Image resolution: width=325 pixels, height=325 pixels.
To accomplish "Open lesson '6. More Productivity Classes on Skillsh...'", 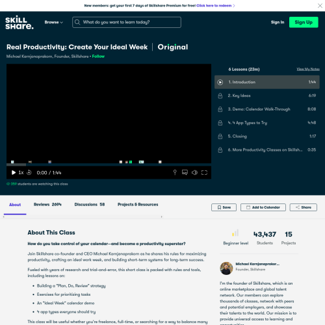I will 267,149.
